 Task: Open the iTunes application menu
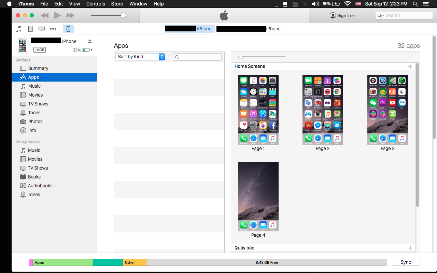(26, 4)
